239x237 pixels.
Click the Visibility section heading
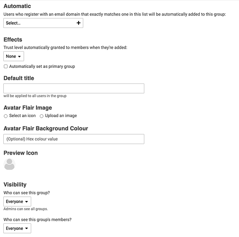pyautogui.click(x=15, y=184)
